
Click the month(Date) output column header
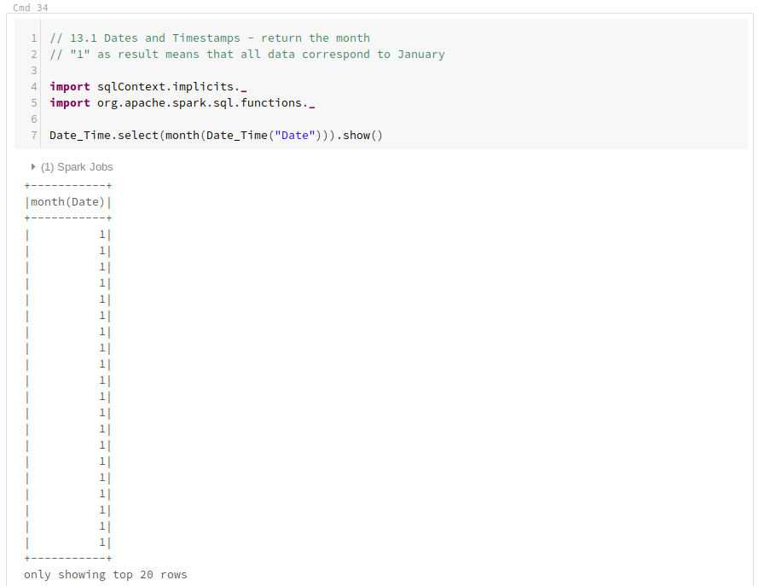click(67, 201)
